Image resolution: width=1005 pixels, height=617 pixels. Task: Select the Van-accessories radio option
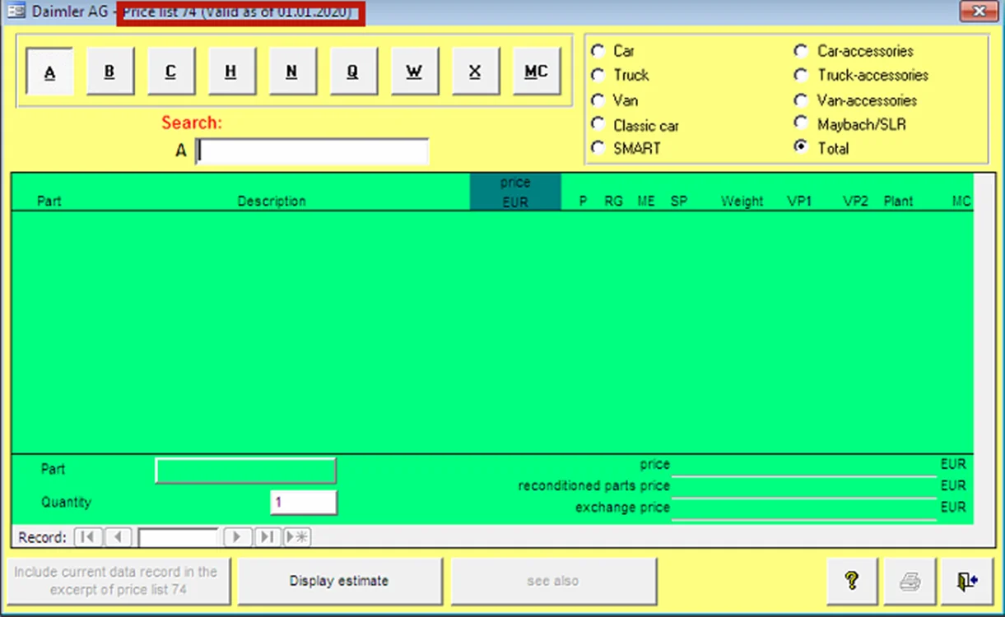click(800, 100)
